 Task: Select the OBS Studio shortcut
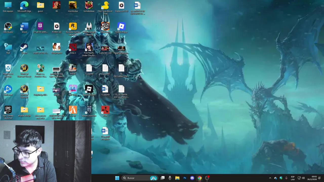coord(8,28)
